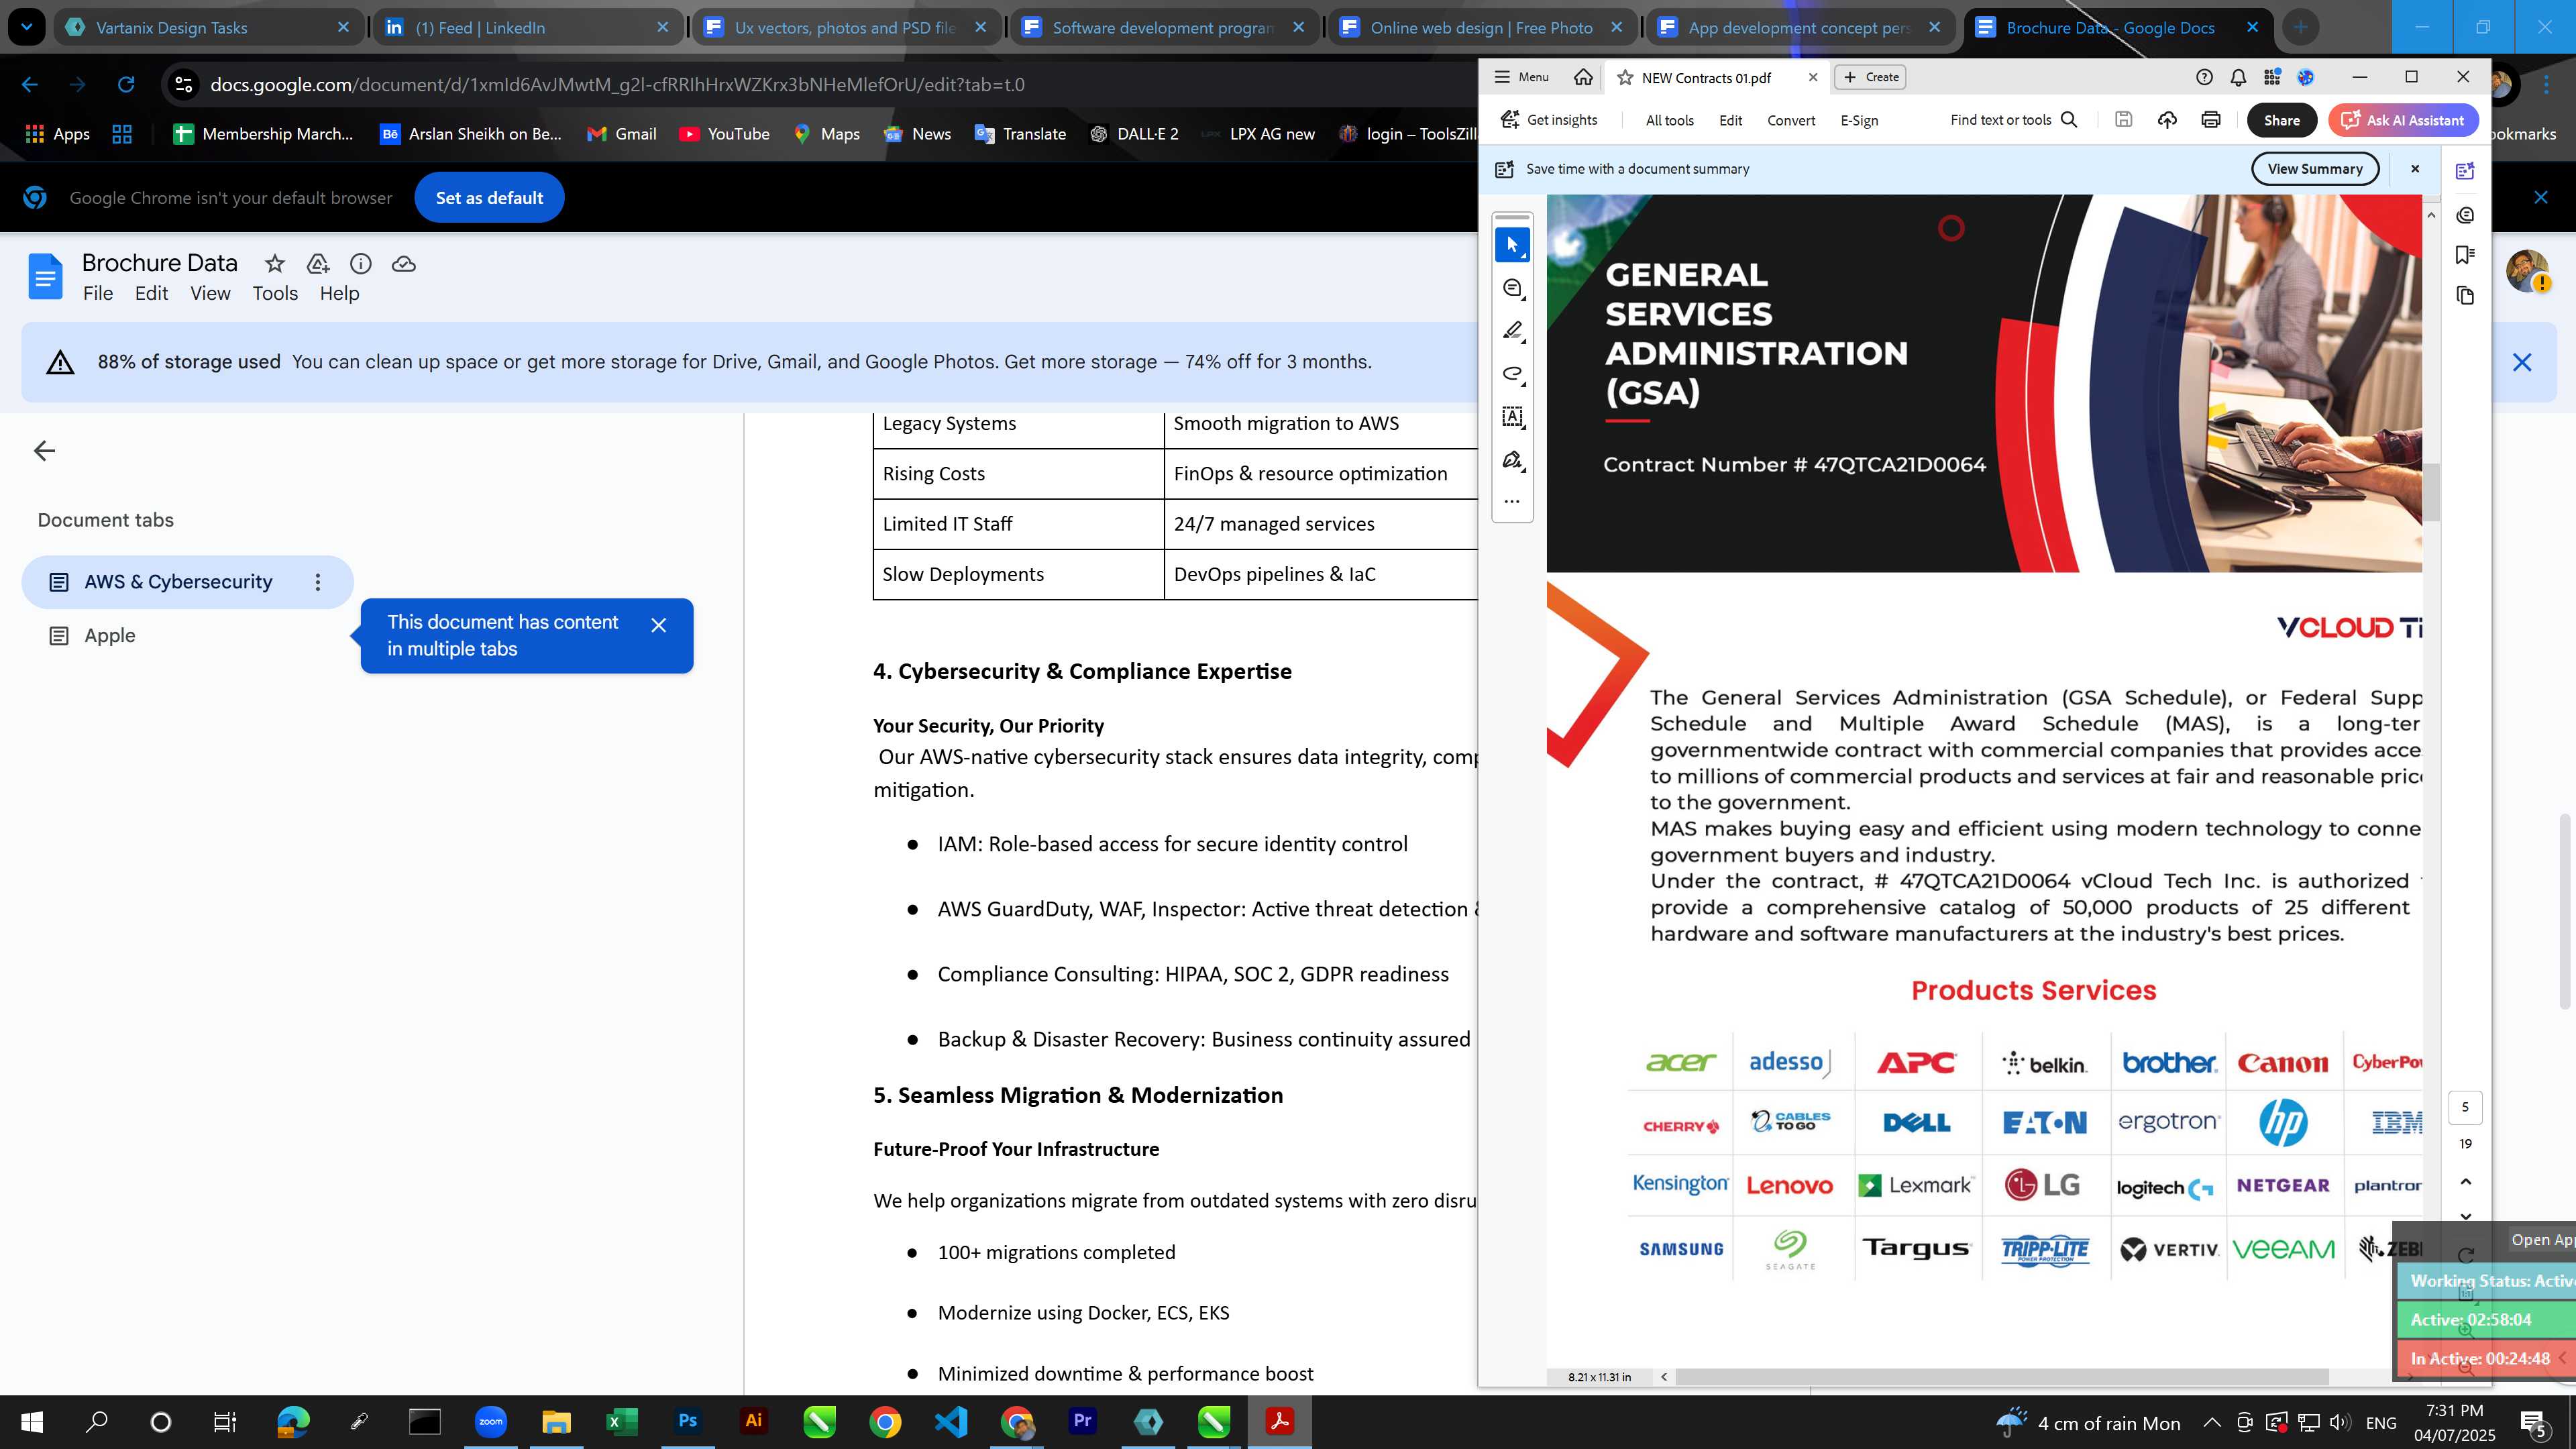Open Acrobat apps grid icon
Viewport: 2576px width, 1449px height.
click(x=2272, y=77)
